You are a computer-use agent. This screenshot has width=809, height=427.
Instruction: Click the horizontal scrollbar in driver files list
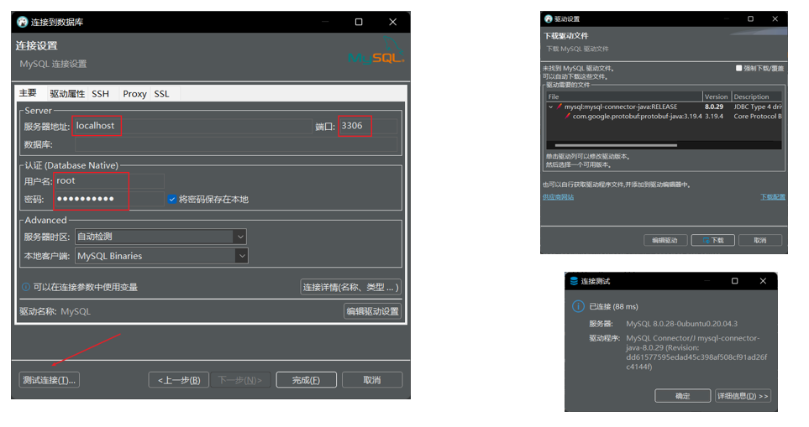[616, 145]
